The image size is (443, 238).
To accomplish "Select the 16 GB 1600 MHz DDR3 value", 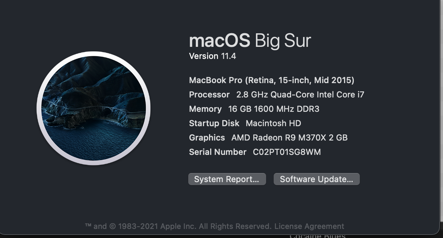I will click(274, 109).
